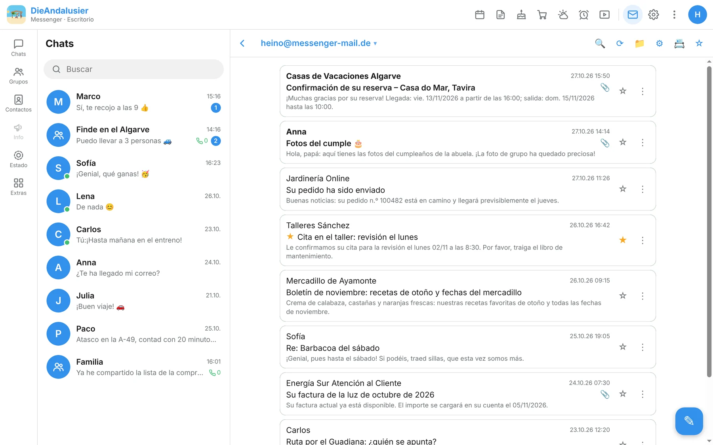Screen dimensions: 713x445
Task: Click the Buscar search field
Action: click(133, 69)
